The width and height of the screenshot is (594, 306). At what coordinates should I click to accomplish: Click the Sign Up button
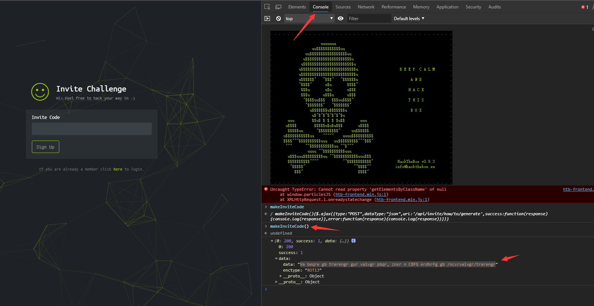(45, 147)
